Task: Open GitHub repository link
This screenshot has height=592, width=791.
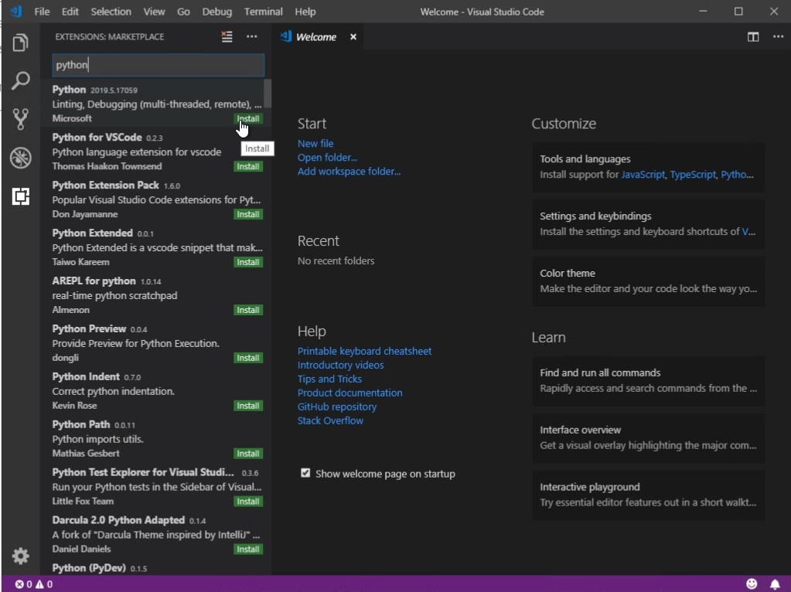Action: tap(337, 407)
